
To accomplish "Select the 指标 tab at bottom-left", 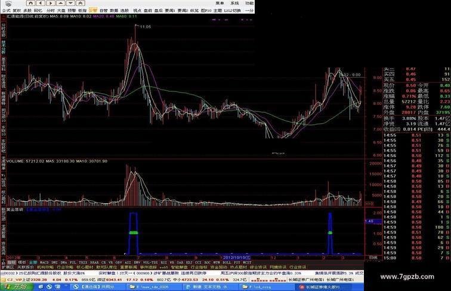I will 11,263.
